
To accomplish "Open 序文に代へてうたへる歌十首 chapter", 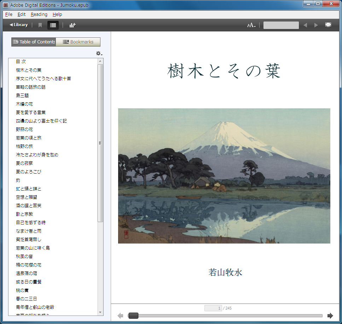I will point(44,79).
